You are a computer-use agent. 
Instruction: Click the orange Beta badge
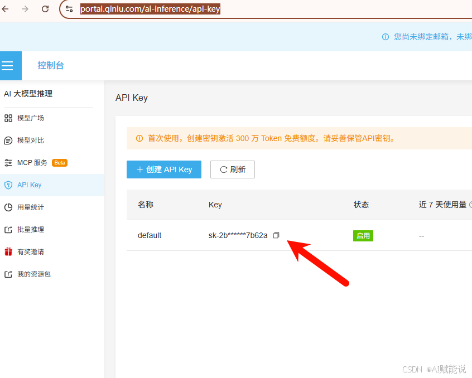tap(60, 163)
